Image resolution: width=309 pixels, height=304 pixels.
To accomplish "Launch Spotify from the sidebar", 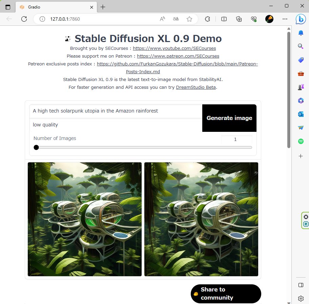I will 301,141.
